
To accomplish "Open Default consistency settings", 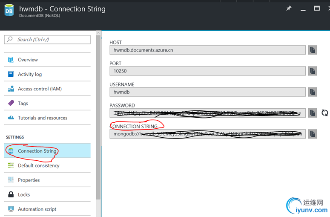I will 47,165.
